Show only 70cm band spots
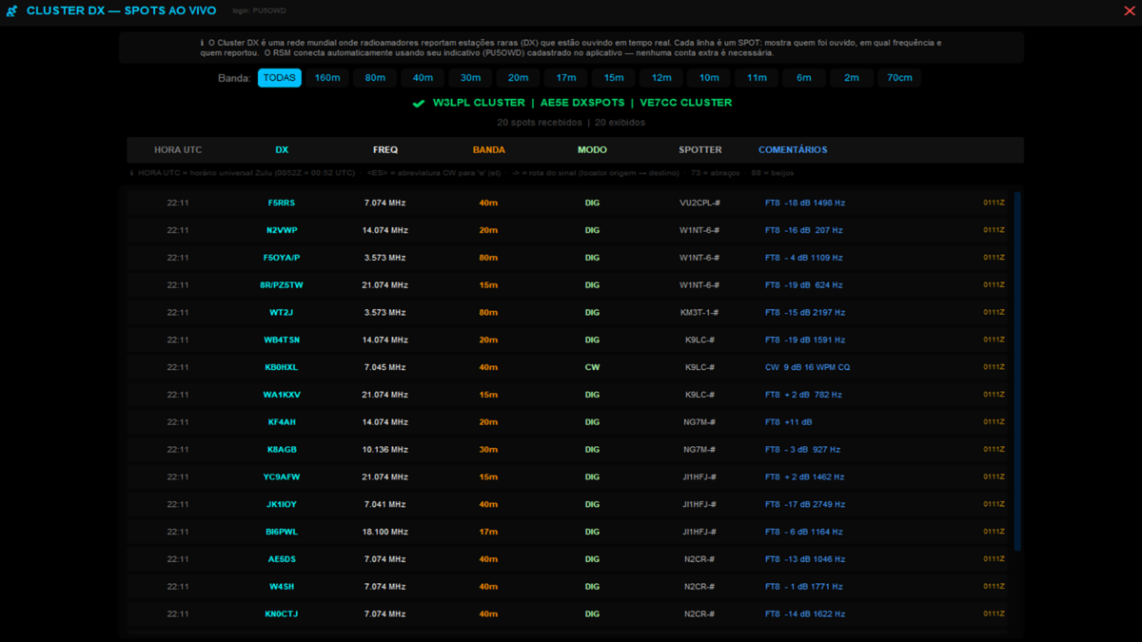The height and width of the screenshot is (642, 1142). coord(899,78)
